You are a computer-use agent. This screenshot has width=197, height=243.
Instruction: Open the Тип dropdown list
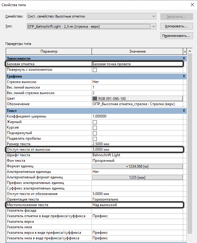(x=92, y=26)
